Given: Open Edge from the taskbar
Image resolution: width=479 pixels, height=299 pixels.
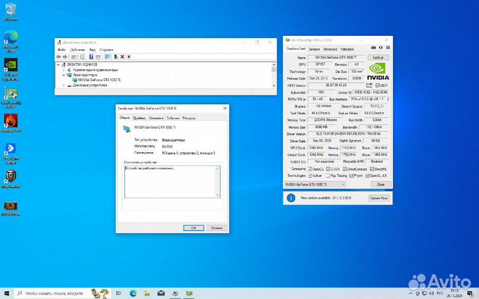Looking at the screenshot, I should coord(133,293).
